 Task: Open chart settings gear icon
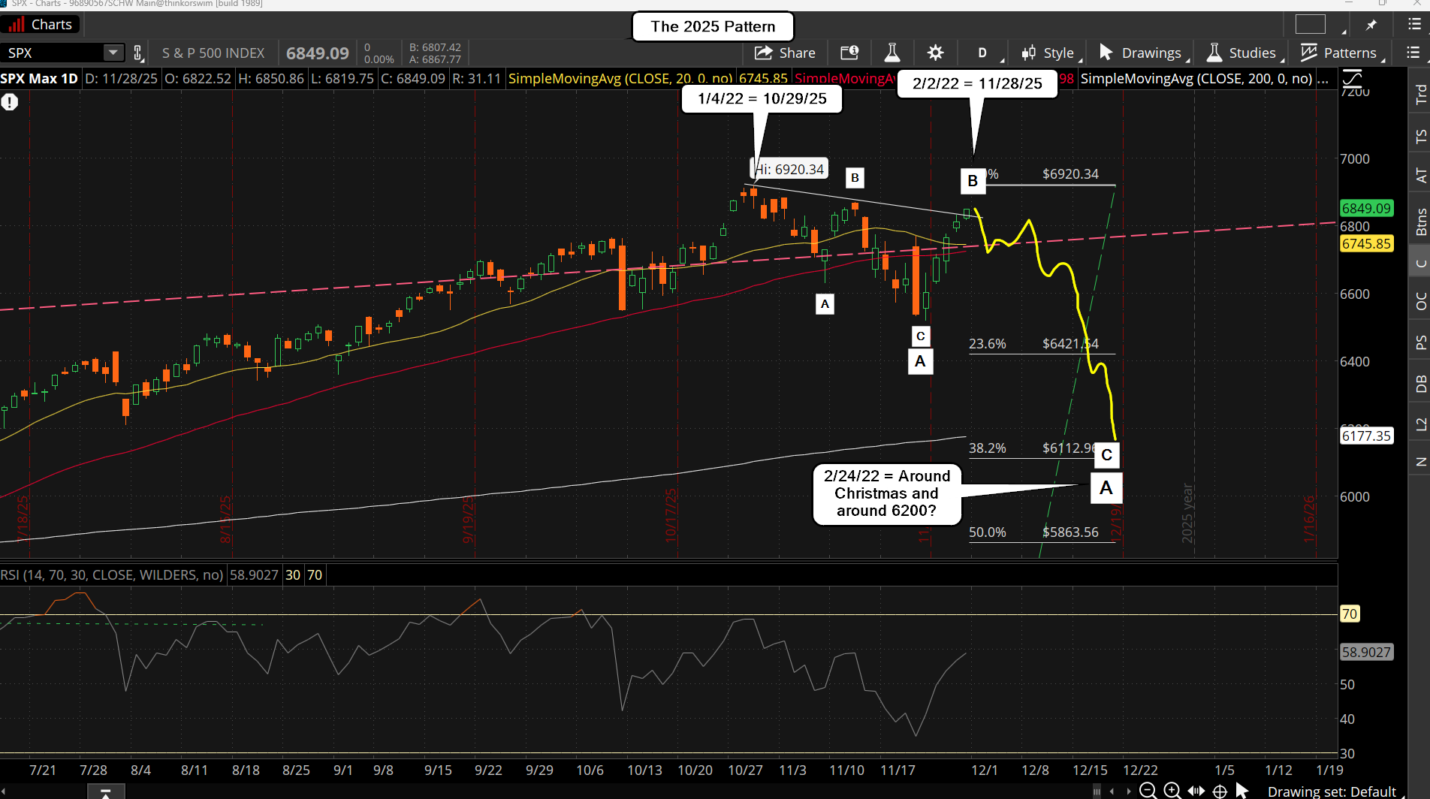pyautogui.click(x=935, y=53)
